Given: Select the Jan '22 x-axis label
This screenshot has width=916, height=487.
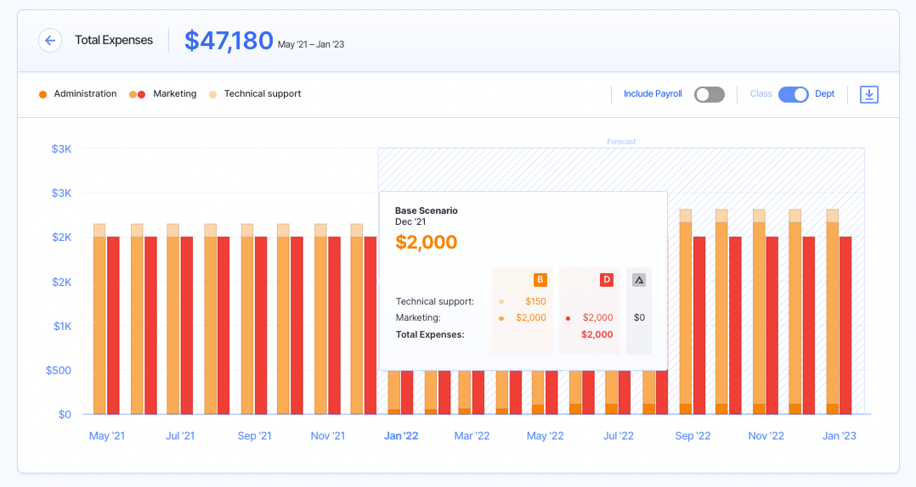Looking at the screenshot, I should tap(401, 436).
